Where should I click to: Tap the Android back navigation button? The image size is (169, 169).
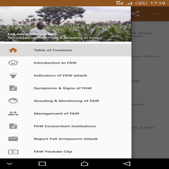127,164
